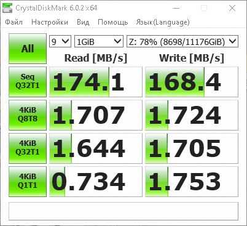Start the Seq Q32T1 test
The image size is (247, 226).
[28, 82]
